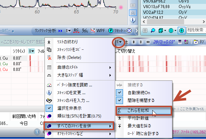Toggle the 自動接続On checkbox
The height and width of the screenshot is (139, 206).
pyautogui.click(x=119, y=93)
